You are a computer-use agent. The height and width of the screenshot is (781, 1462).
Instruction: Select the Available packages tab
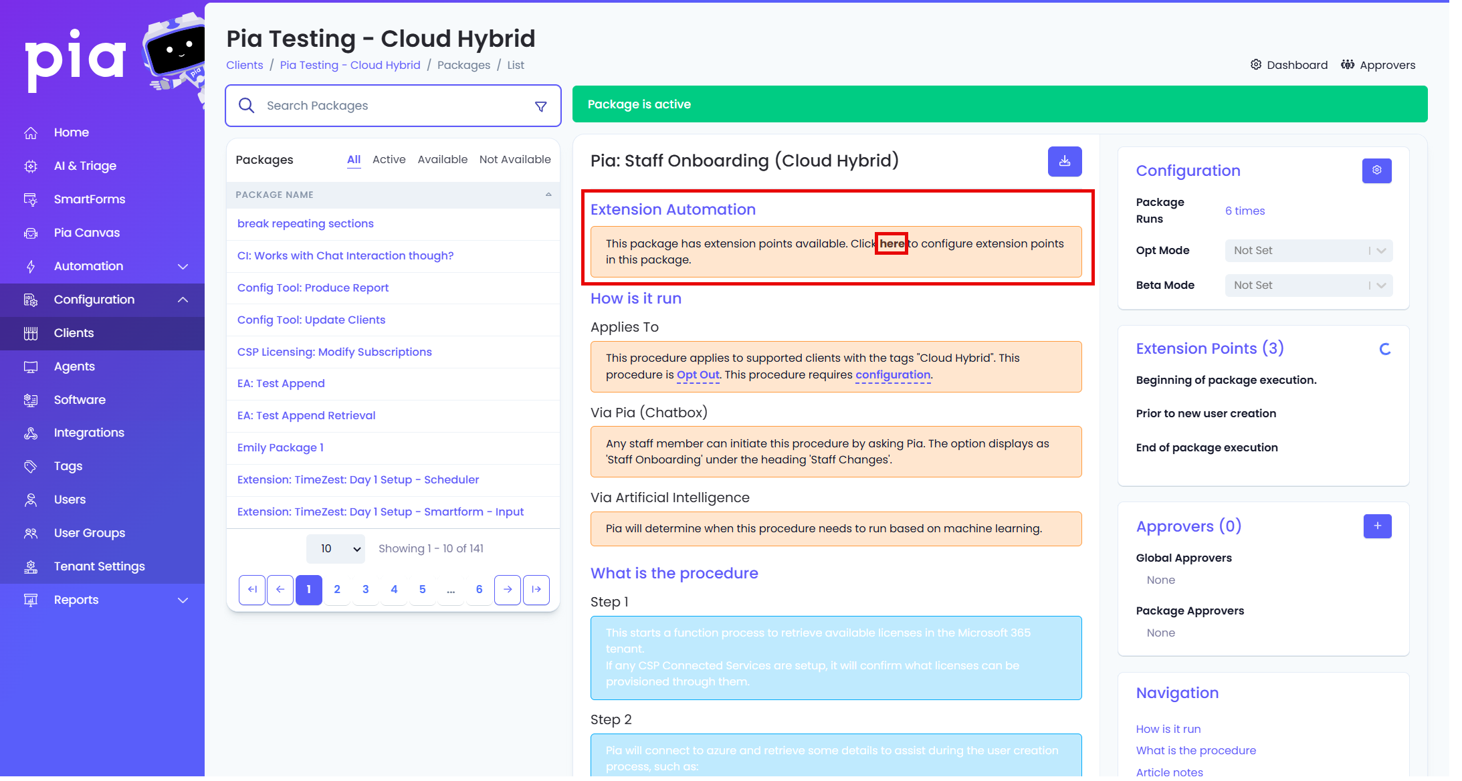[x=443, y=160]
